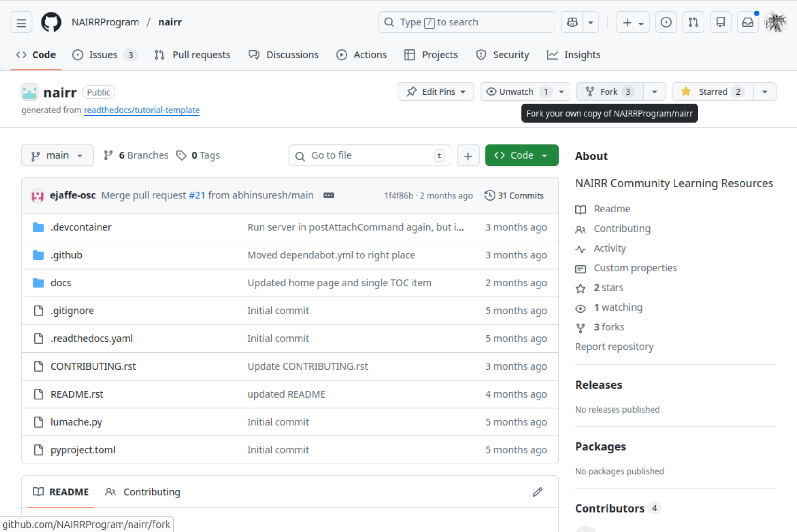797x532 pixels.
Task: Click the Report repository link
Action: [614, 347]
